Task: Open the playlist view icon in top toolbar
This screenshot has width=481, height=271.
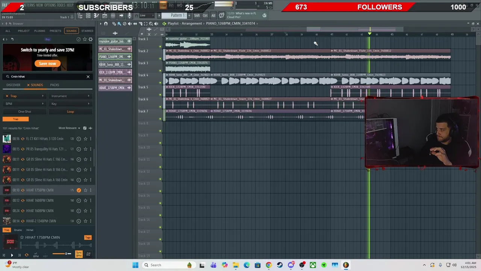Action: point(104,16)
